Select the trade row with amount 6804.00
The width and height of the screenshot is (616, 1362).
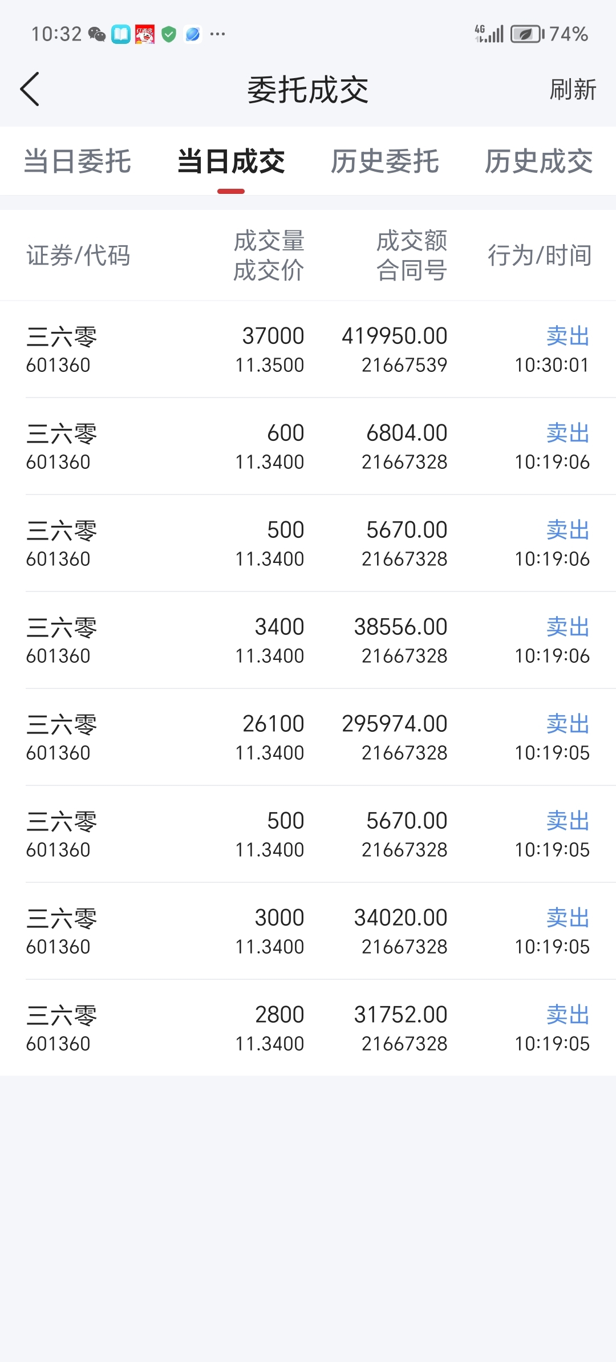[x=308, y=447]
